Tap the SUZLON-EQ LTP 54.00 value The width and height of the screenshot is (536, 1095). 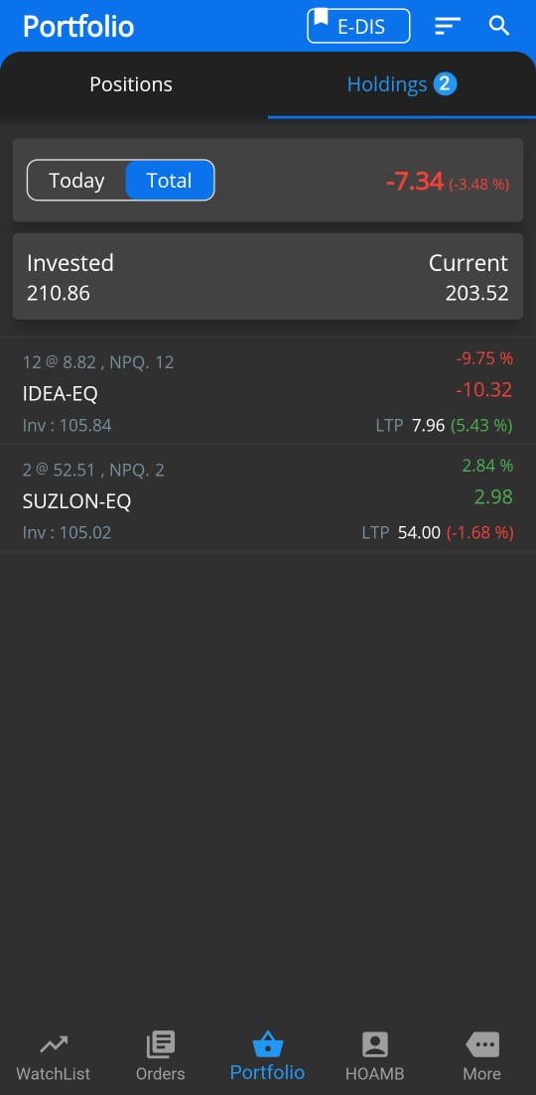tap(420, 533)
